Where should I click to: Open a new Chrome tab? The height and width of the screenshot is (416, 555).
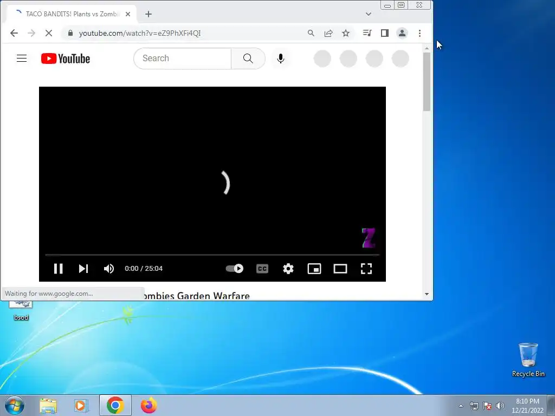point(149,14)
